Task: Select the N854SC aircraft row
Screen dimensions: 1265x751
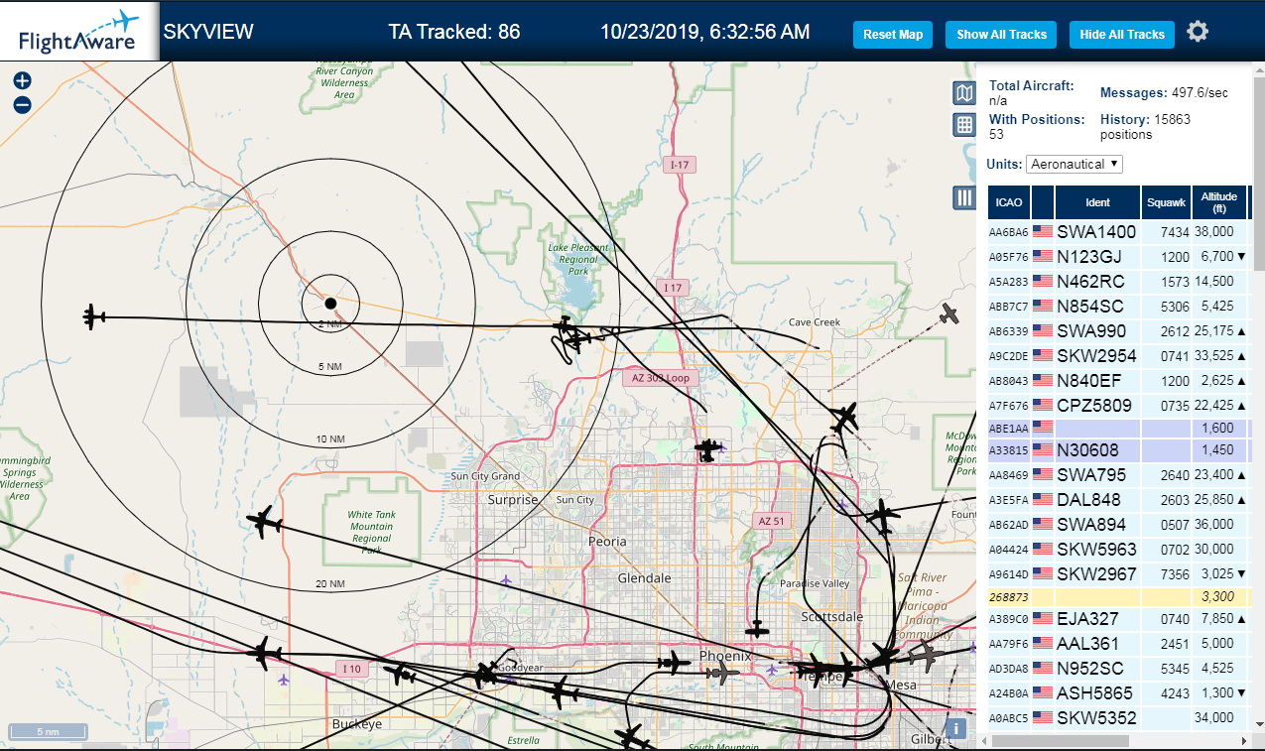Action: coord(1118,306)
